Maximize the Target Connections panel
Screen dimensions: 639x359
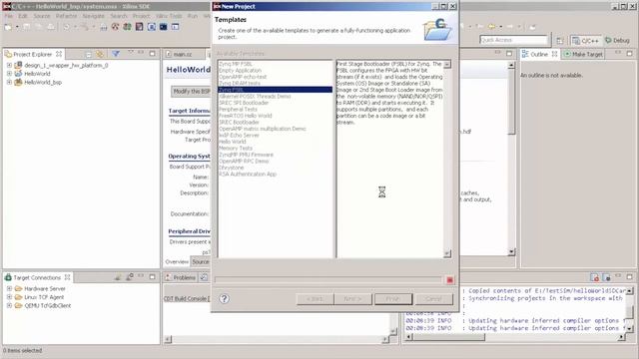coord(152,277)
